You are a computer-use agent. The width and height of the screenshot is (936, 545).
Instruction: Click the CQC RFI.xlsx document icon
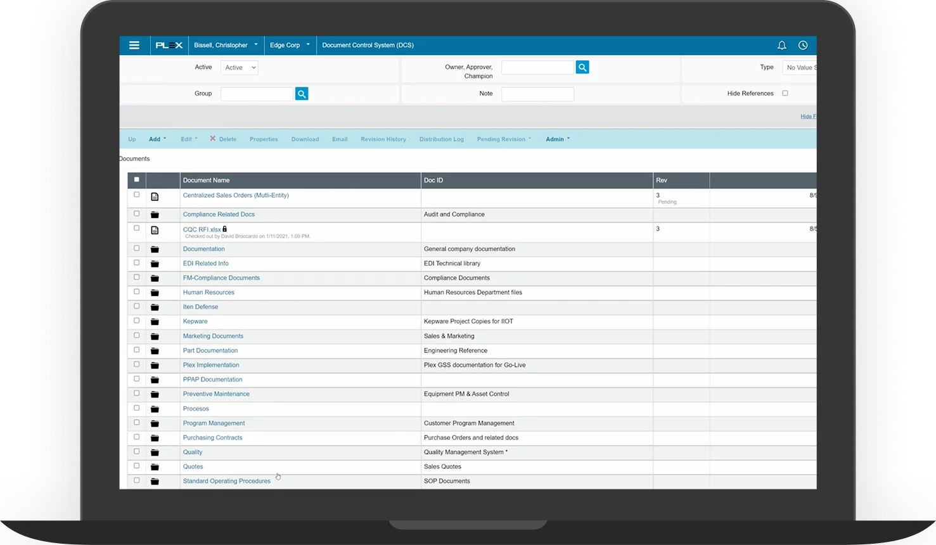(x=155, y=230)
